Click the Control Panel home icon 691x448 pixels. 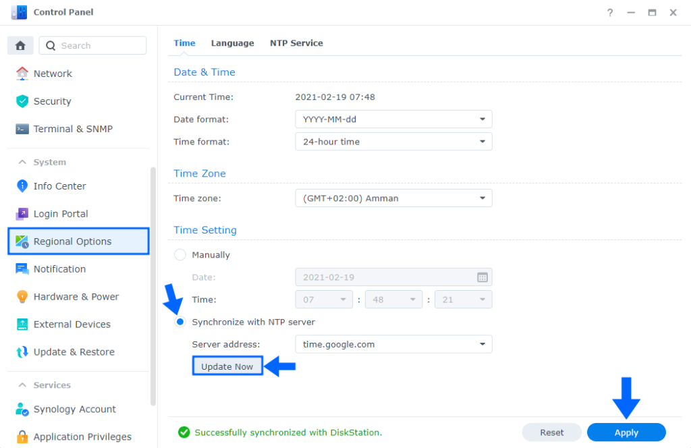[20, 45]
